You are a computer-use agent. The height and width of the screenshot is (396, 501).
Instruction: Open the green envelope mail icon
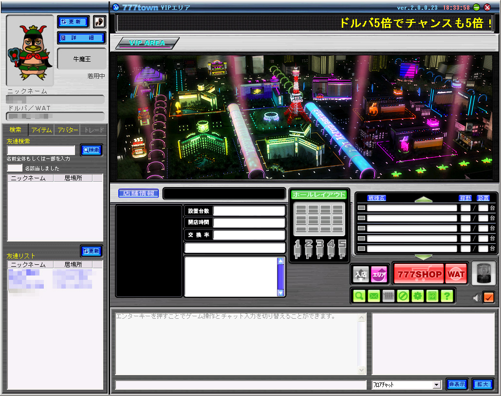374,296
